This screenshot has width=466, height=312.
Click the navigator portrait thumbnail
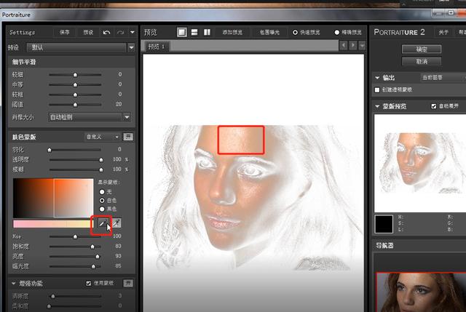coord(421,292)
